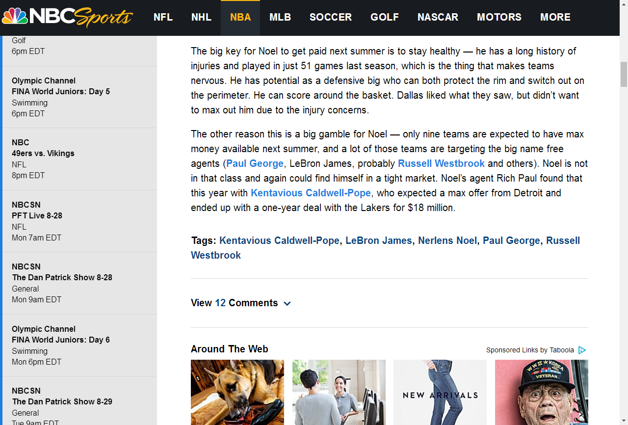Open the NFL navigation menu
The image size is (628, 425).
coord(163,17)
